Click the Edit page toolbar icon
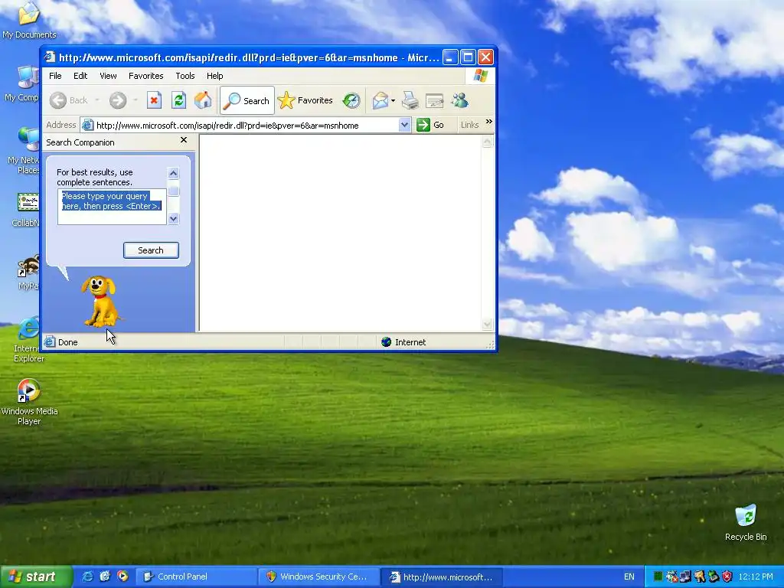This screenshot has width=784, height=588. pyautogui.click(x=435, y=101)
